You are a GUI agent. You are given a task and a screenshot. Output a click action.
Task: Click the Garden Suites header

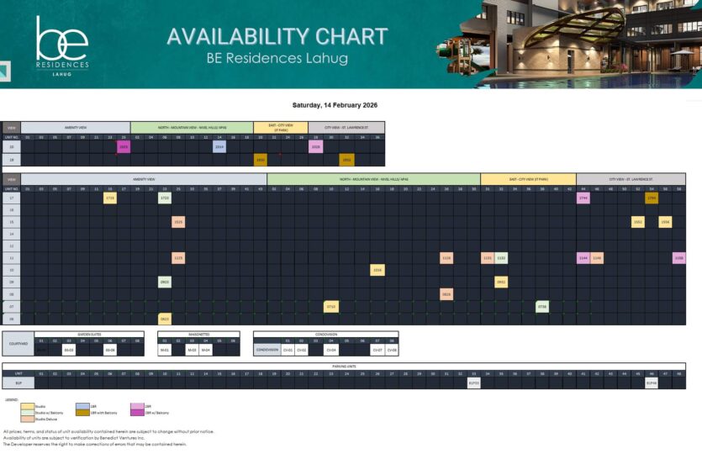coord(90,335)
